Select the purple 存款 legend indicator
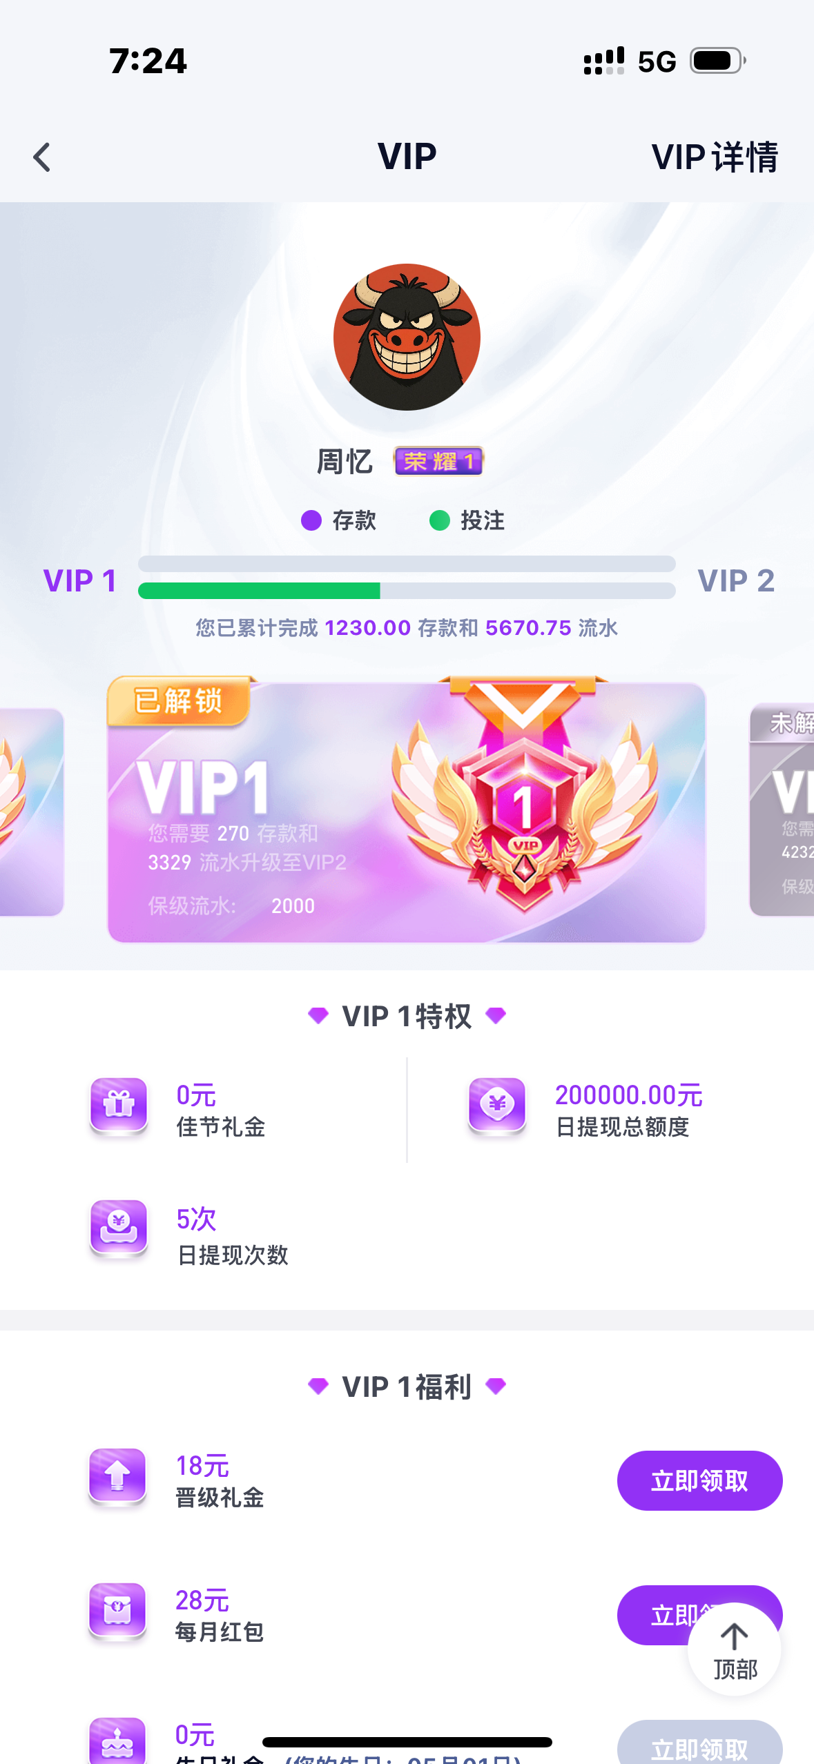Viewport: 814px width, 1764px height. coord(311,520)
